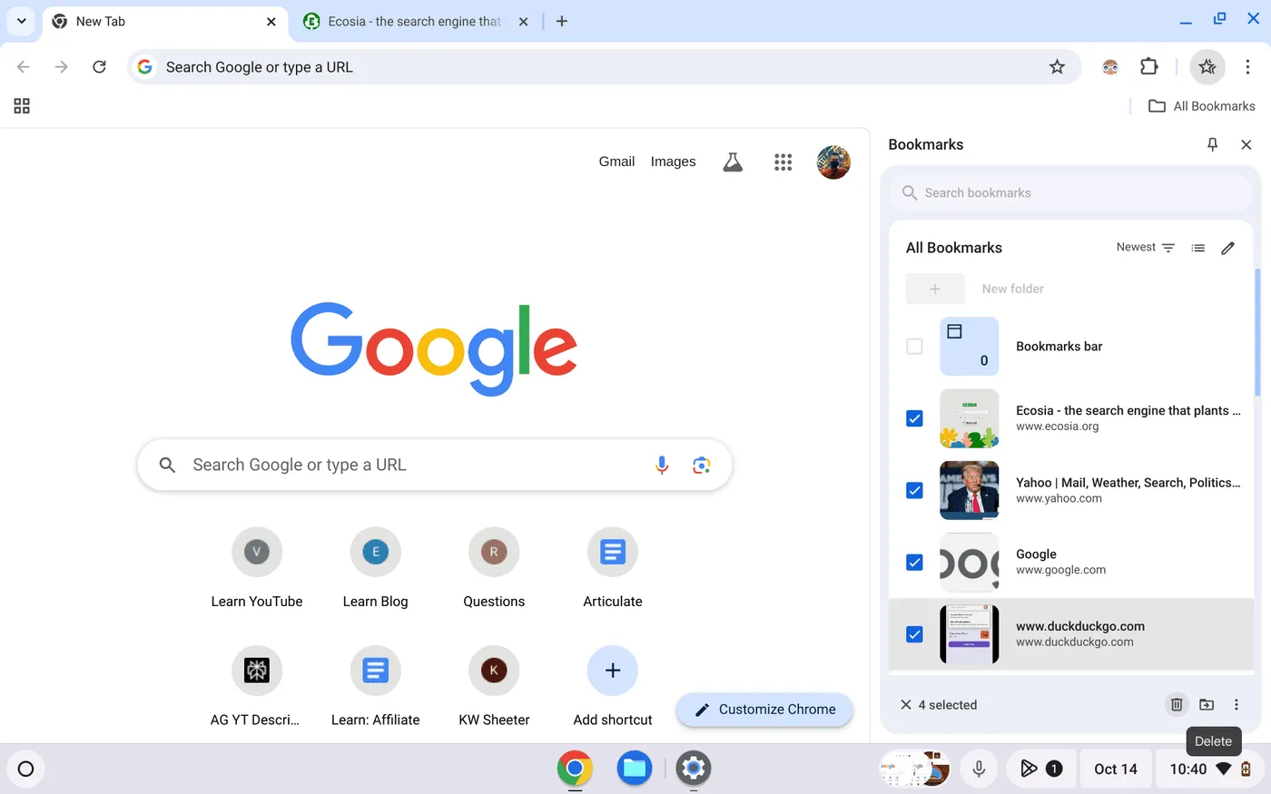Reload the current page
The width and height of the screenshot is (1271, 794).
(x=99, y=66)
